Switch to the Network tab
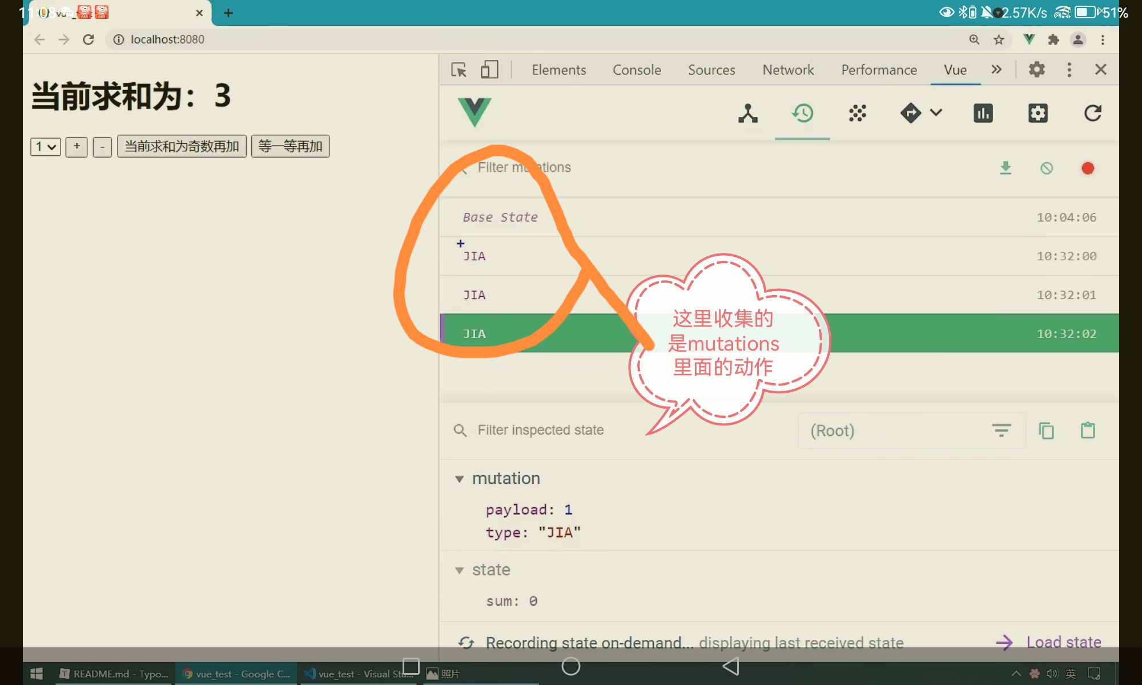This screenshot has height=685, width=1142. click(788, 70)
